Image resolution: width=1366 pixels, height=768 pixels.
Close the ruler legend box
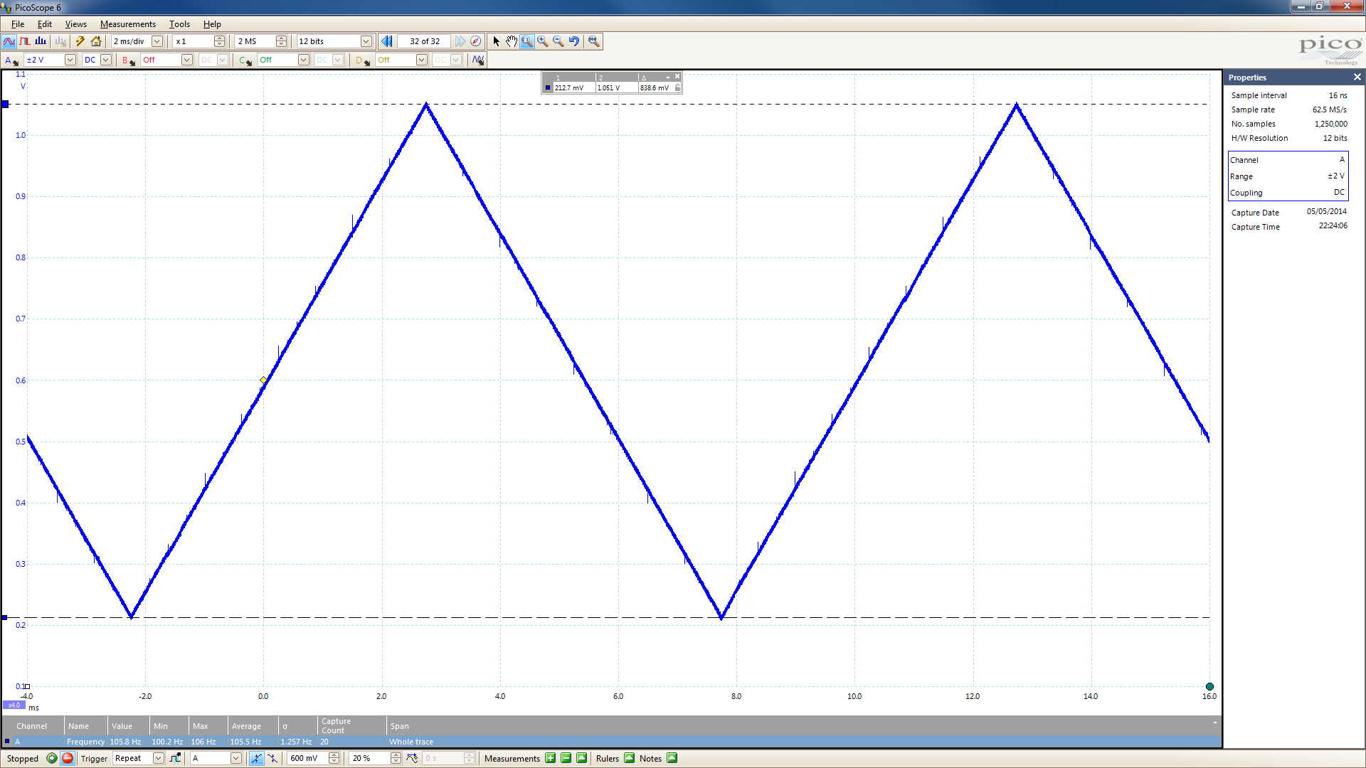point(677,76)
